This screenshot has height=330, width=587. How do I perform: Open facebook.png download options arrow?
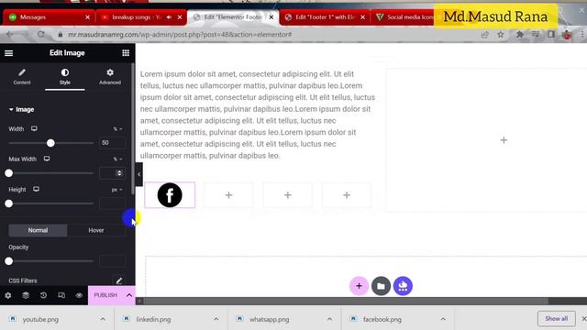click(443, 319)
